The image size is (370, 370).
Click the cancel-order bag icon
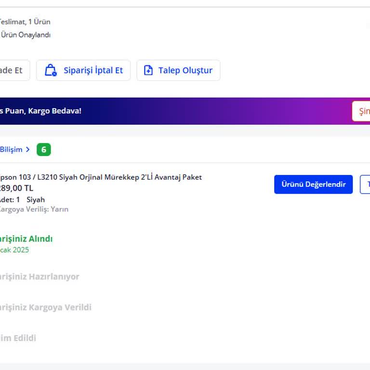[x=51, y=70]
